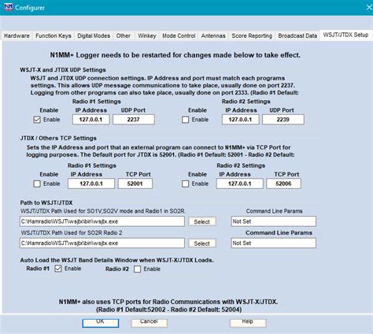
Task: Edit Radio #2 TCP Port 52006 field
Action: 284,184
